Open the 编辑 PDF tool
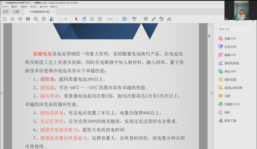The width and height of the screenshot is (257, 149). (230, 55)
